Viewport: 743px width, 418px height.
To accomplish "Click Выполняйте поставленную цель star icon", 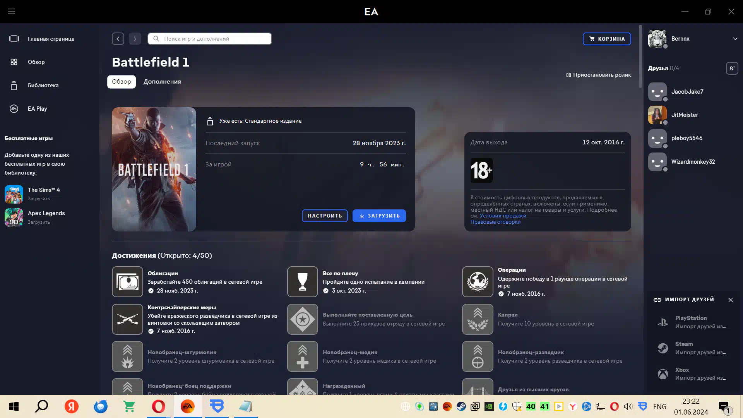I will coord(303,319).
